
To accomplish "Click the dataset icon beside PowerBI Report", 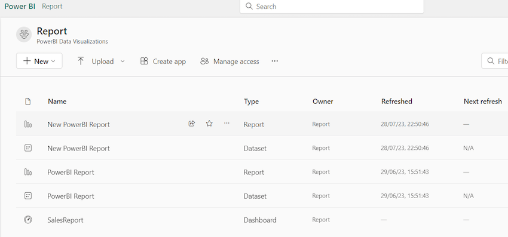I will tap(28, 196).
